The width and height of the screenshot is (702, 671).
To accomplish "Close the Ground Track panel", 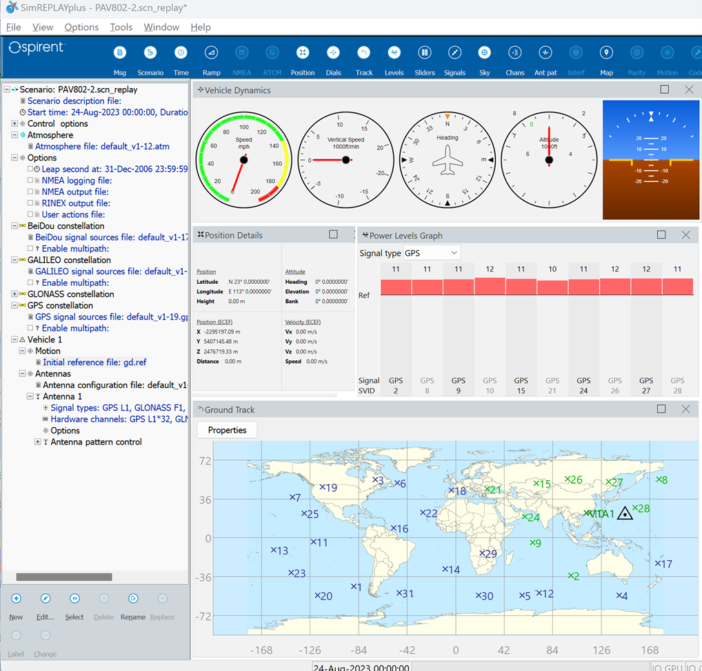I will [x=685, y=409].
